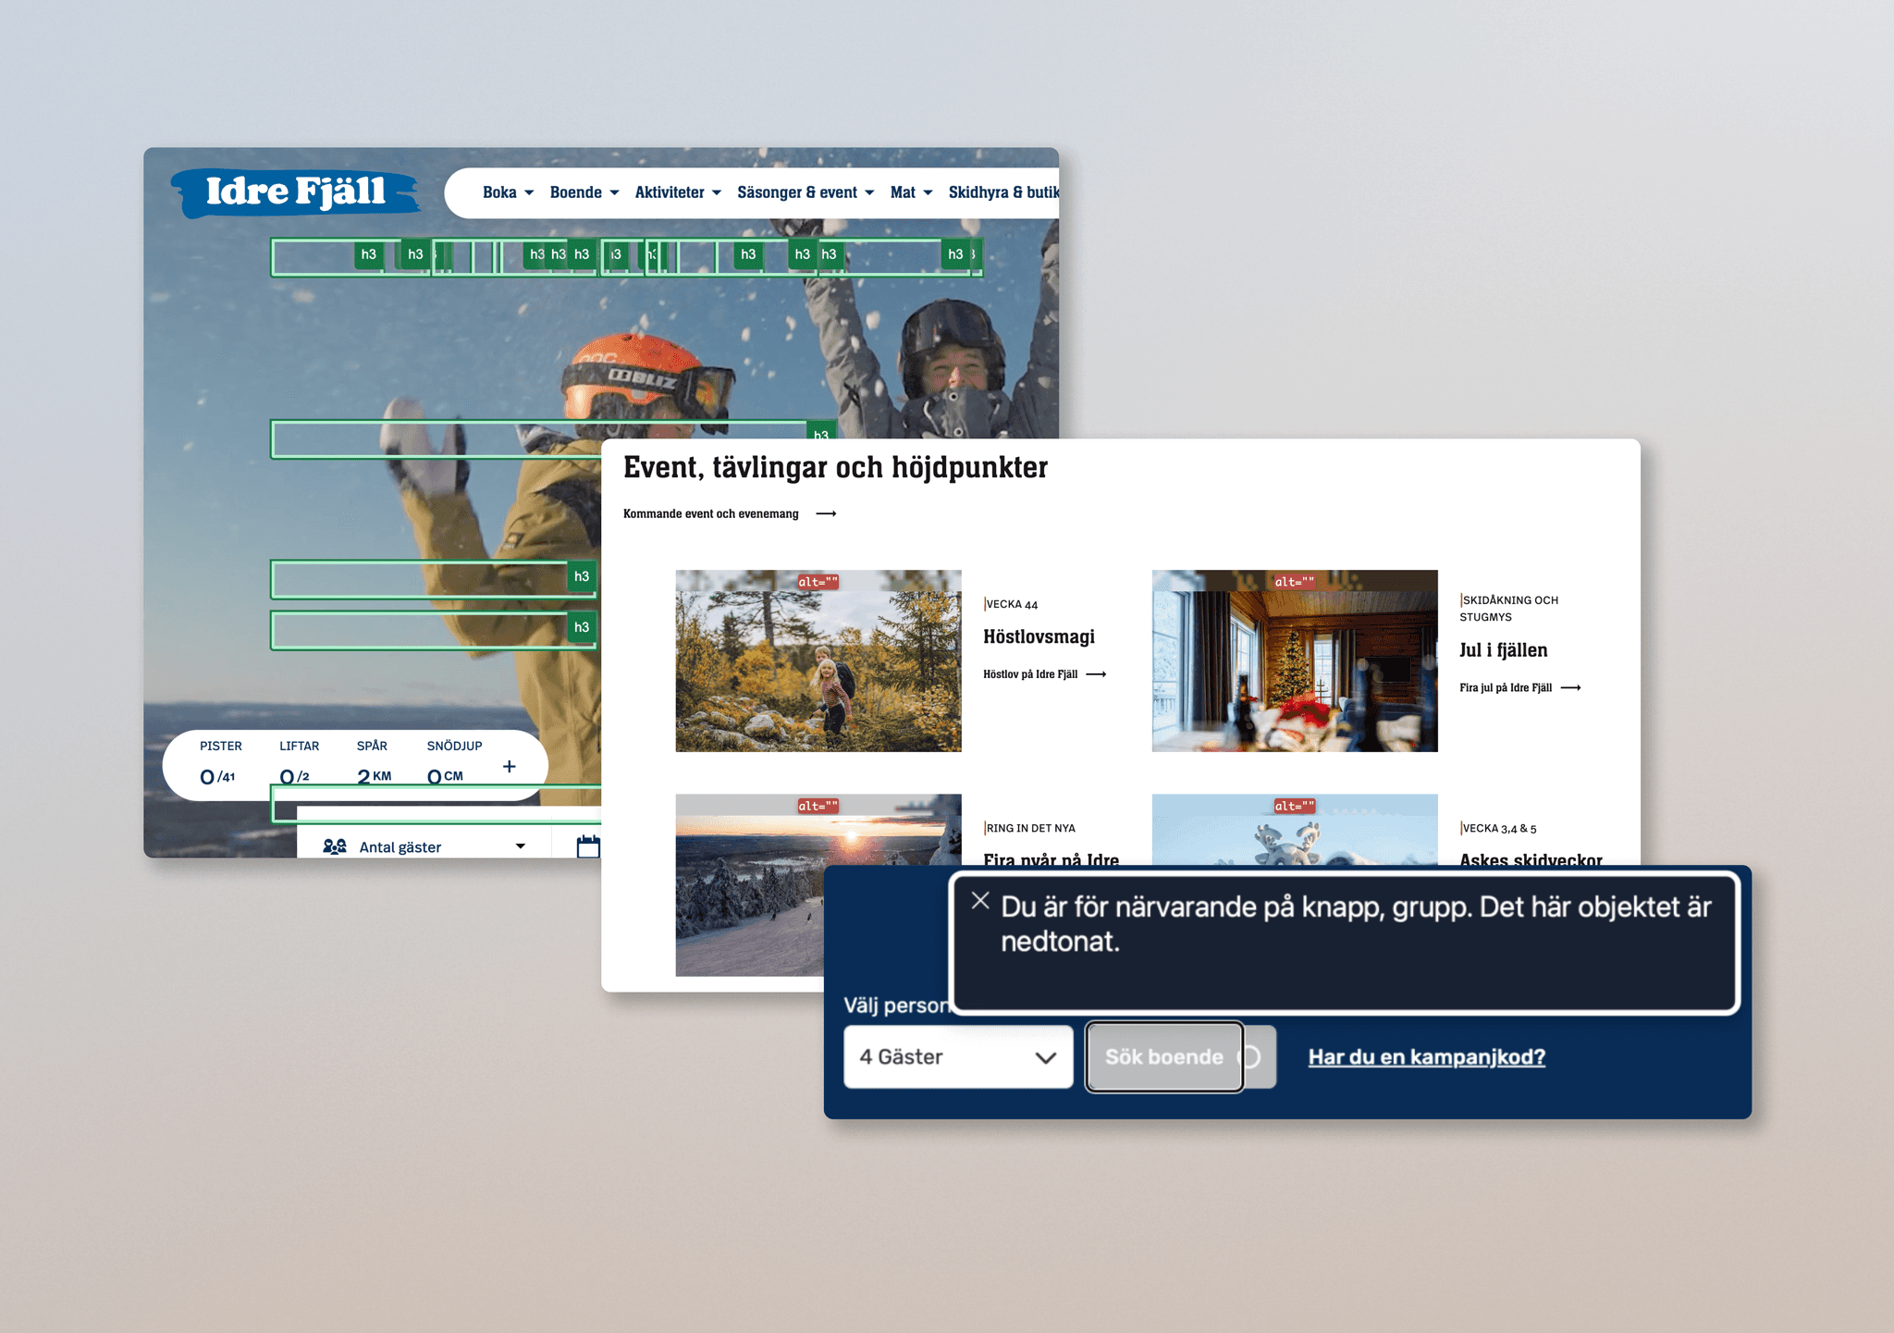
Task: Click the Fira jul på Idre Fjäll link
Action: click(x=1506, y=687)
